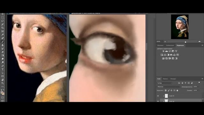Add Posterize adjustment
The height and width of the screenshot is (115, 204).
point(166,58)
